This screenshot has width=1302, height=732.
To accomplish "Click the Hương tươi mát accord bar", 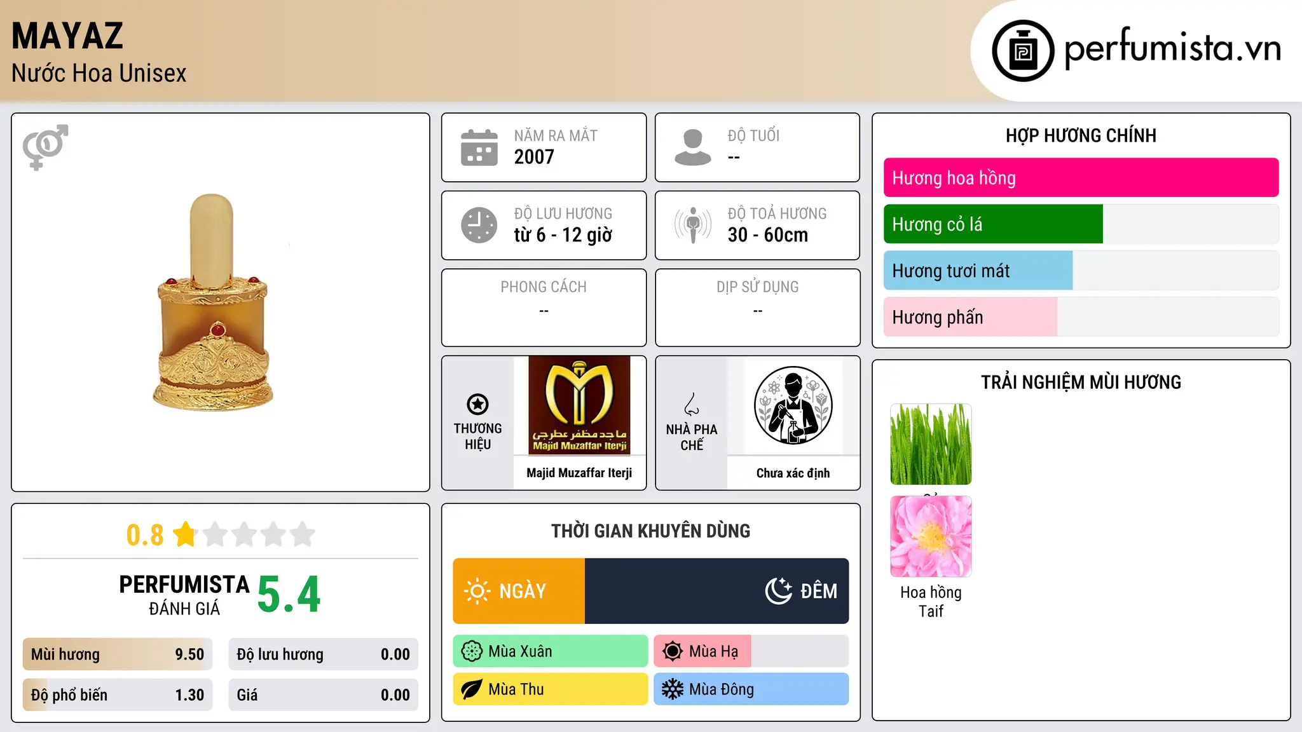I will coord(1081,271).
